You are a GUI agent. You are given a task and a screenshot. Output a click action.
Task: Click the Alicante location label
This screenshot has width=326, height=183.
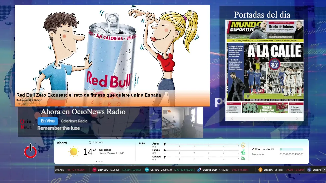coord(98,143)
